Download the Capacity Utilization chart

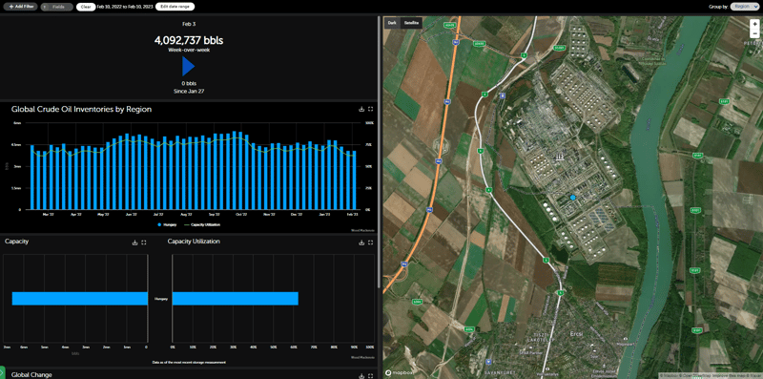(x=361, y=242)
